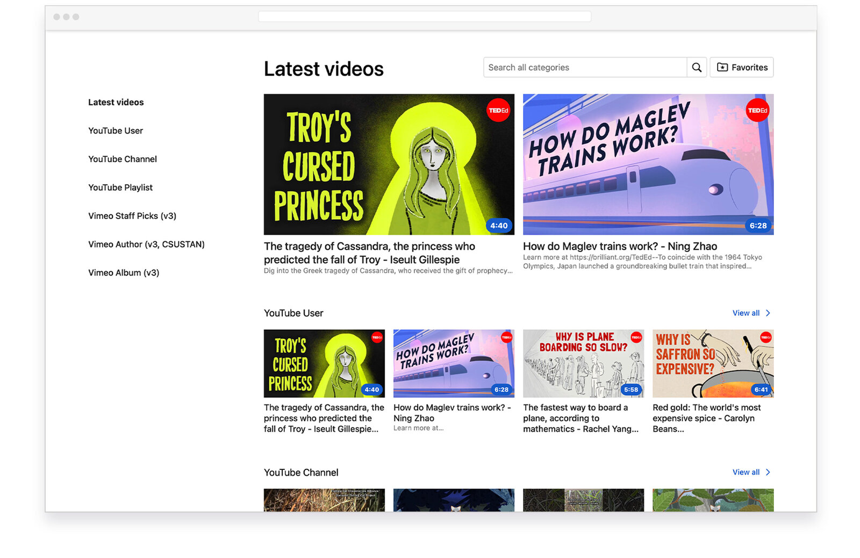The width and height of the screenshot is (860, 558).
Task: Open YouTube User category in sidebar
Action: [x=116, y=131]
